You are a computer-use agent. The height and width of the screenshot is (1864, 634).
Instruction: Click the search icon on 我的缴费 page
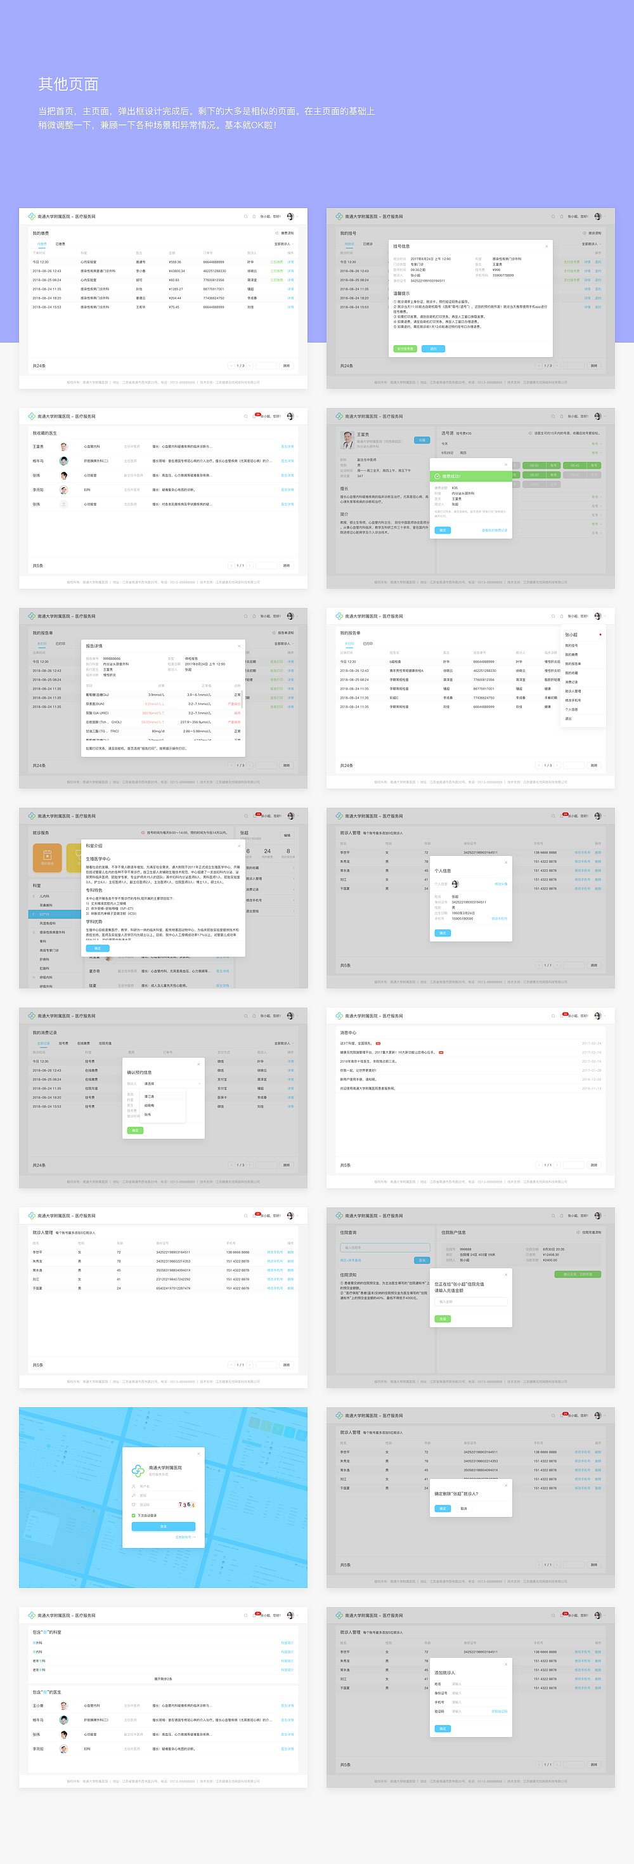(x=246, y=216)
